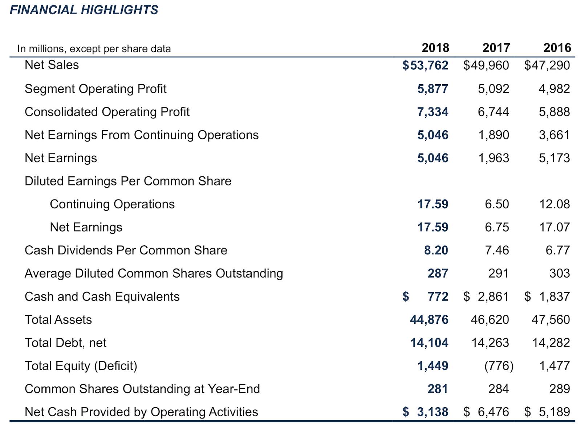Select the 2016 column header
Viewport: 581px width, 429px height.
coord(557,48)
